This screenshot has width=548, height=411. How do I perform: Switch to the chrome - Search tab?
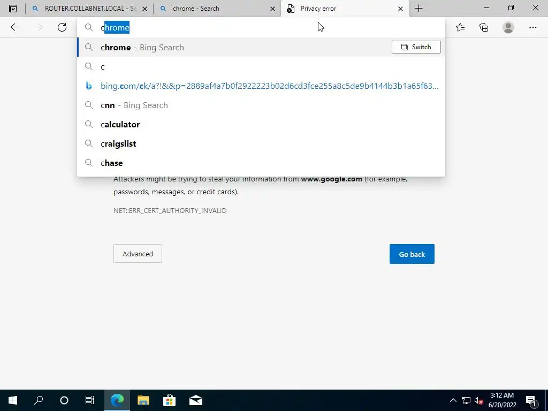(x=217, y=9)
